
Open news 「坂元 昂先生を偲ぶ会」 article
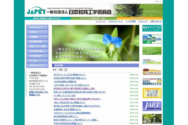[69, 102]
